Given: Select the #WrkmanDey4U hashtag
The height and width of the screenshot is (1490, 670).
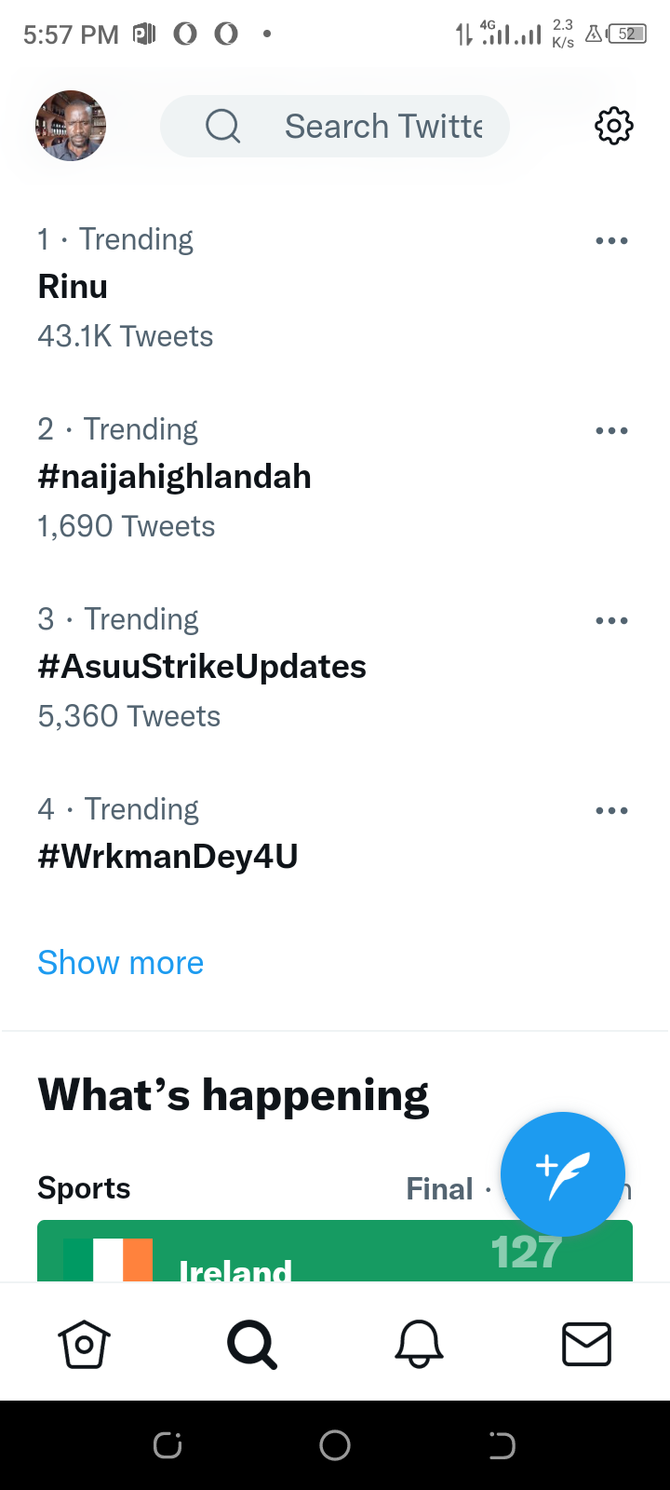Looking at the screenshot, I should click(167, 857).
